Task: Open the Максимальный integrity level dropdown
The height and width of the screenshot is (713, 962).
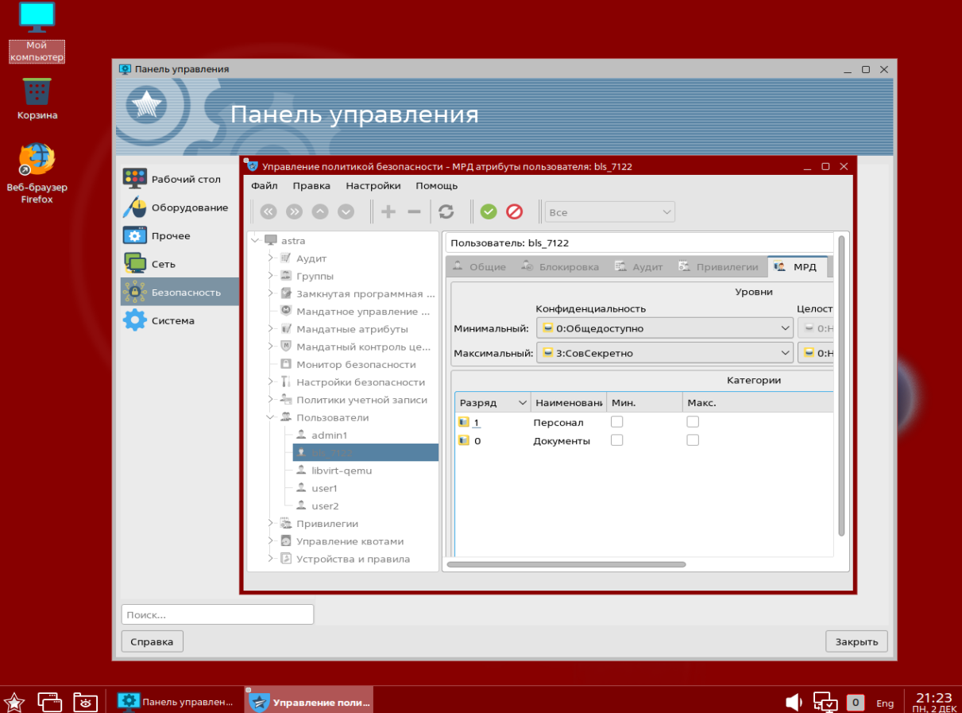Action: click(816, 353)
